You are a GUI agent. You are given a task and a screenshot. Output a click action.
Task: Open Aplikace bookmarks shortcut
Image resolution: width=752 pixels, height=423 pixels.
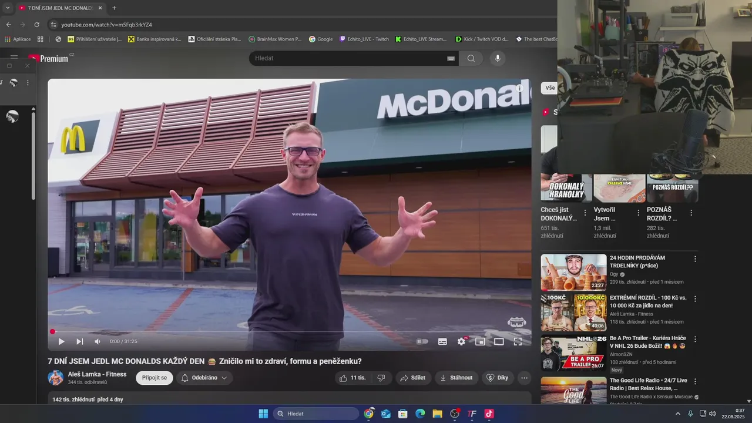(18, 39)
